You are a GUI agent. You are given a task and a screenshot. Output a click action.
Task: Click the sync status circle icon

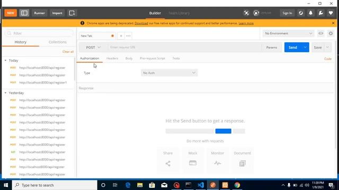pos(256,13)
